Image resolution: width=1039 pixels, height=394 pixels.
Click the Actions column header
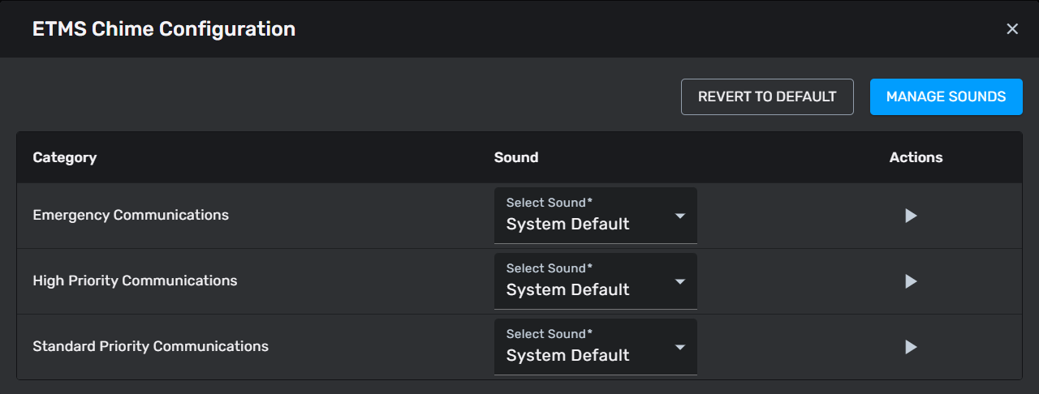[916, 157]
